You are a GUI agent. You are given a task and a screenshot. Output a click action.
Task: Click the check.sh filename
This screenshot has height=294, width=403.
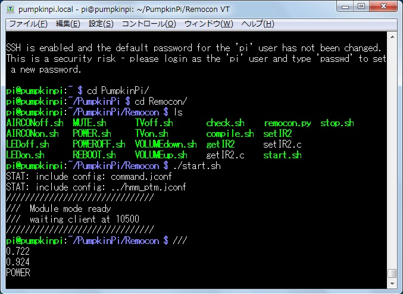point(225,123)
